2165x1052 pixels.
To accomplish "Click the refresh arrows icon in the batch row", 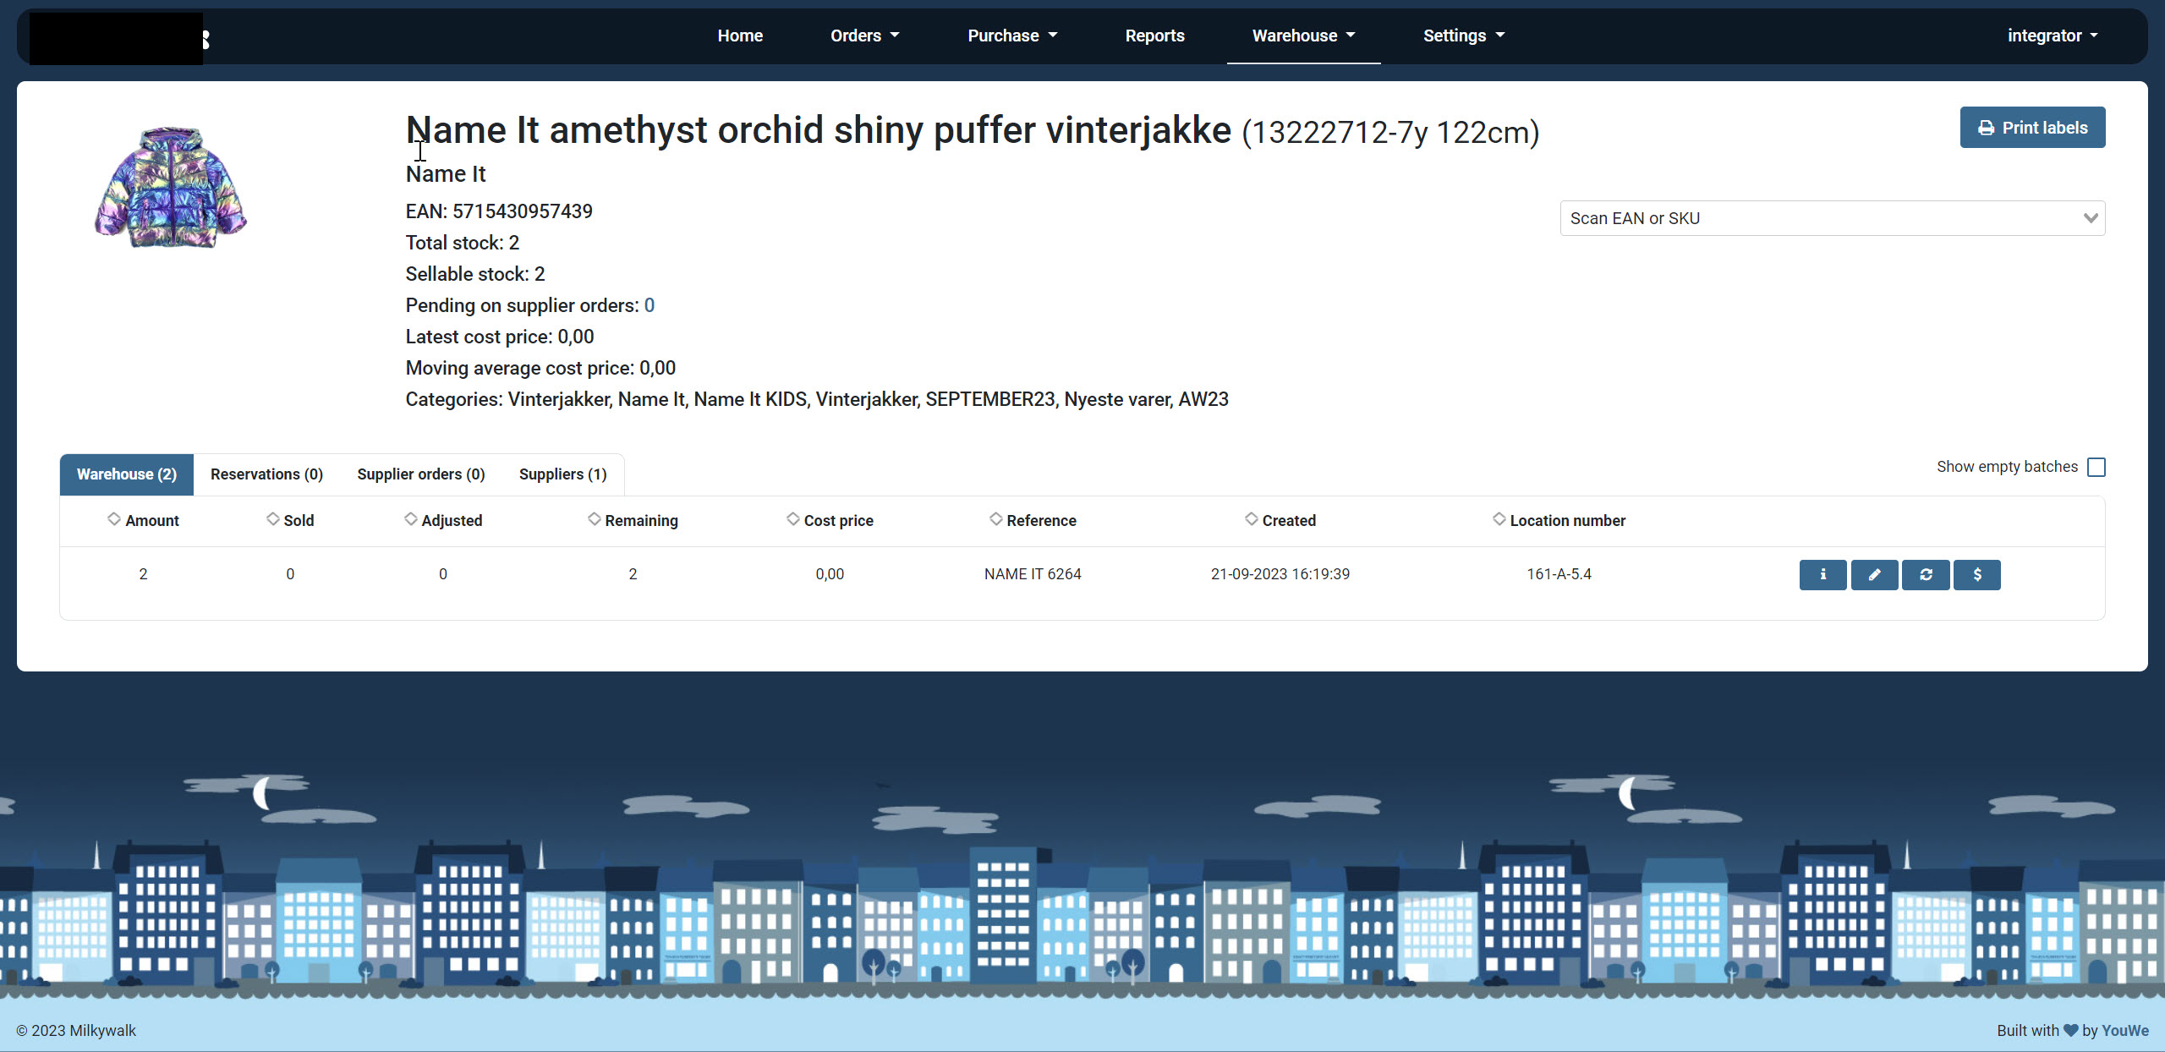I will (1926, 574).
